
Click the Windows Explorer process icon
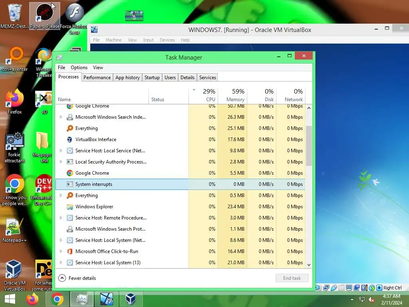pyautogui.click(x=69, y=207)
